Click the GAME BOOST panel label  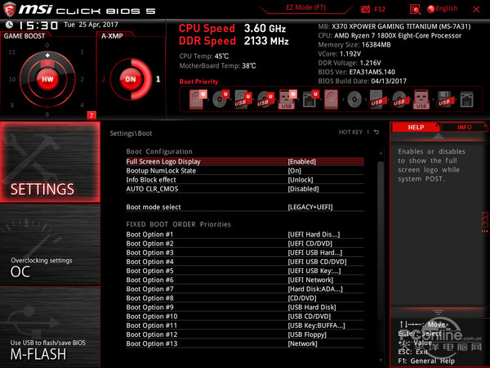pyautogui.click(x=24, y=36)
